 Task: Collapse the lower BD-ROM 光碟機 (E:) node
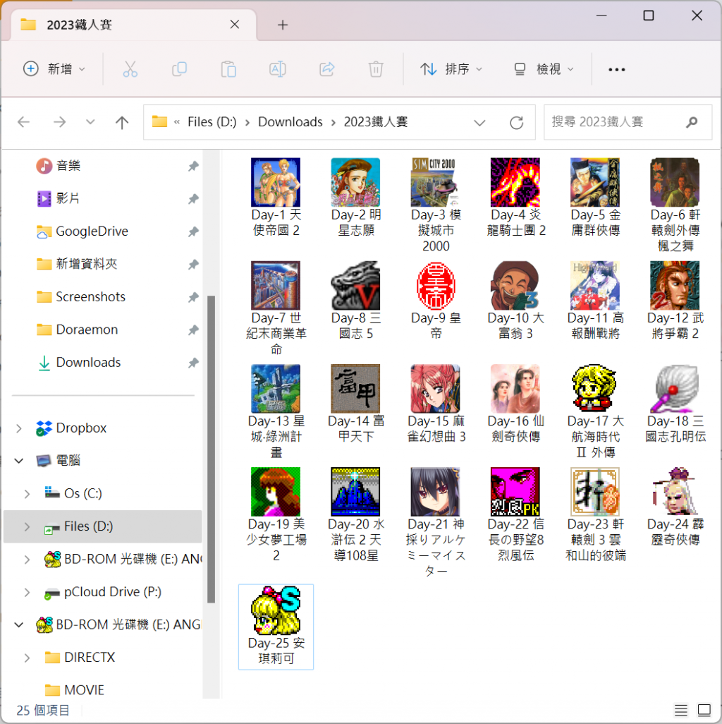[19, 625]
